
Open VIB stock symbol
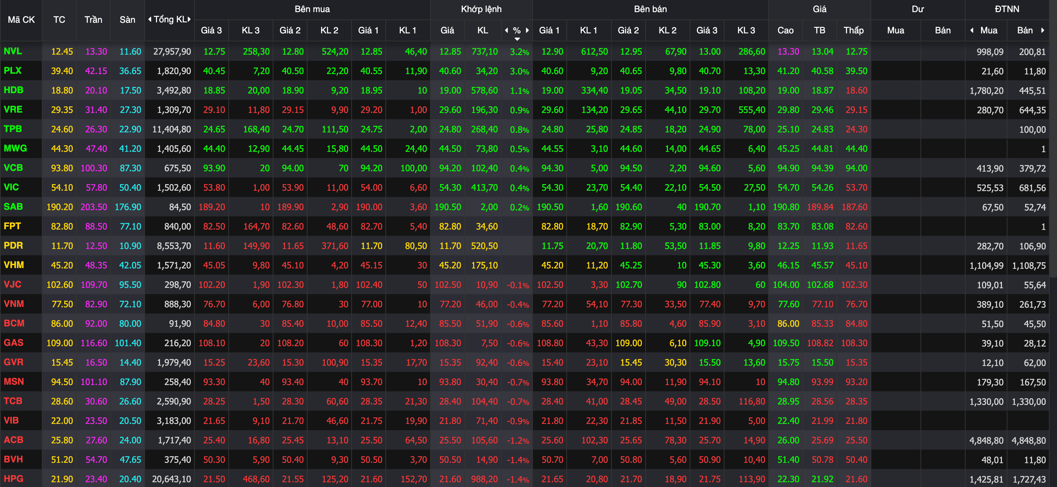pos(11,420)
